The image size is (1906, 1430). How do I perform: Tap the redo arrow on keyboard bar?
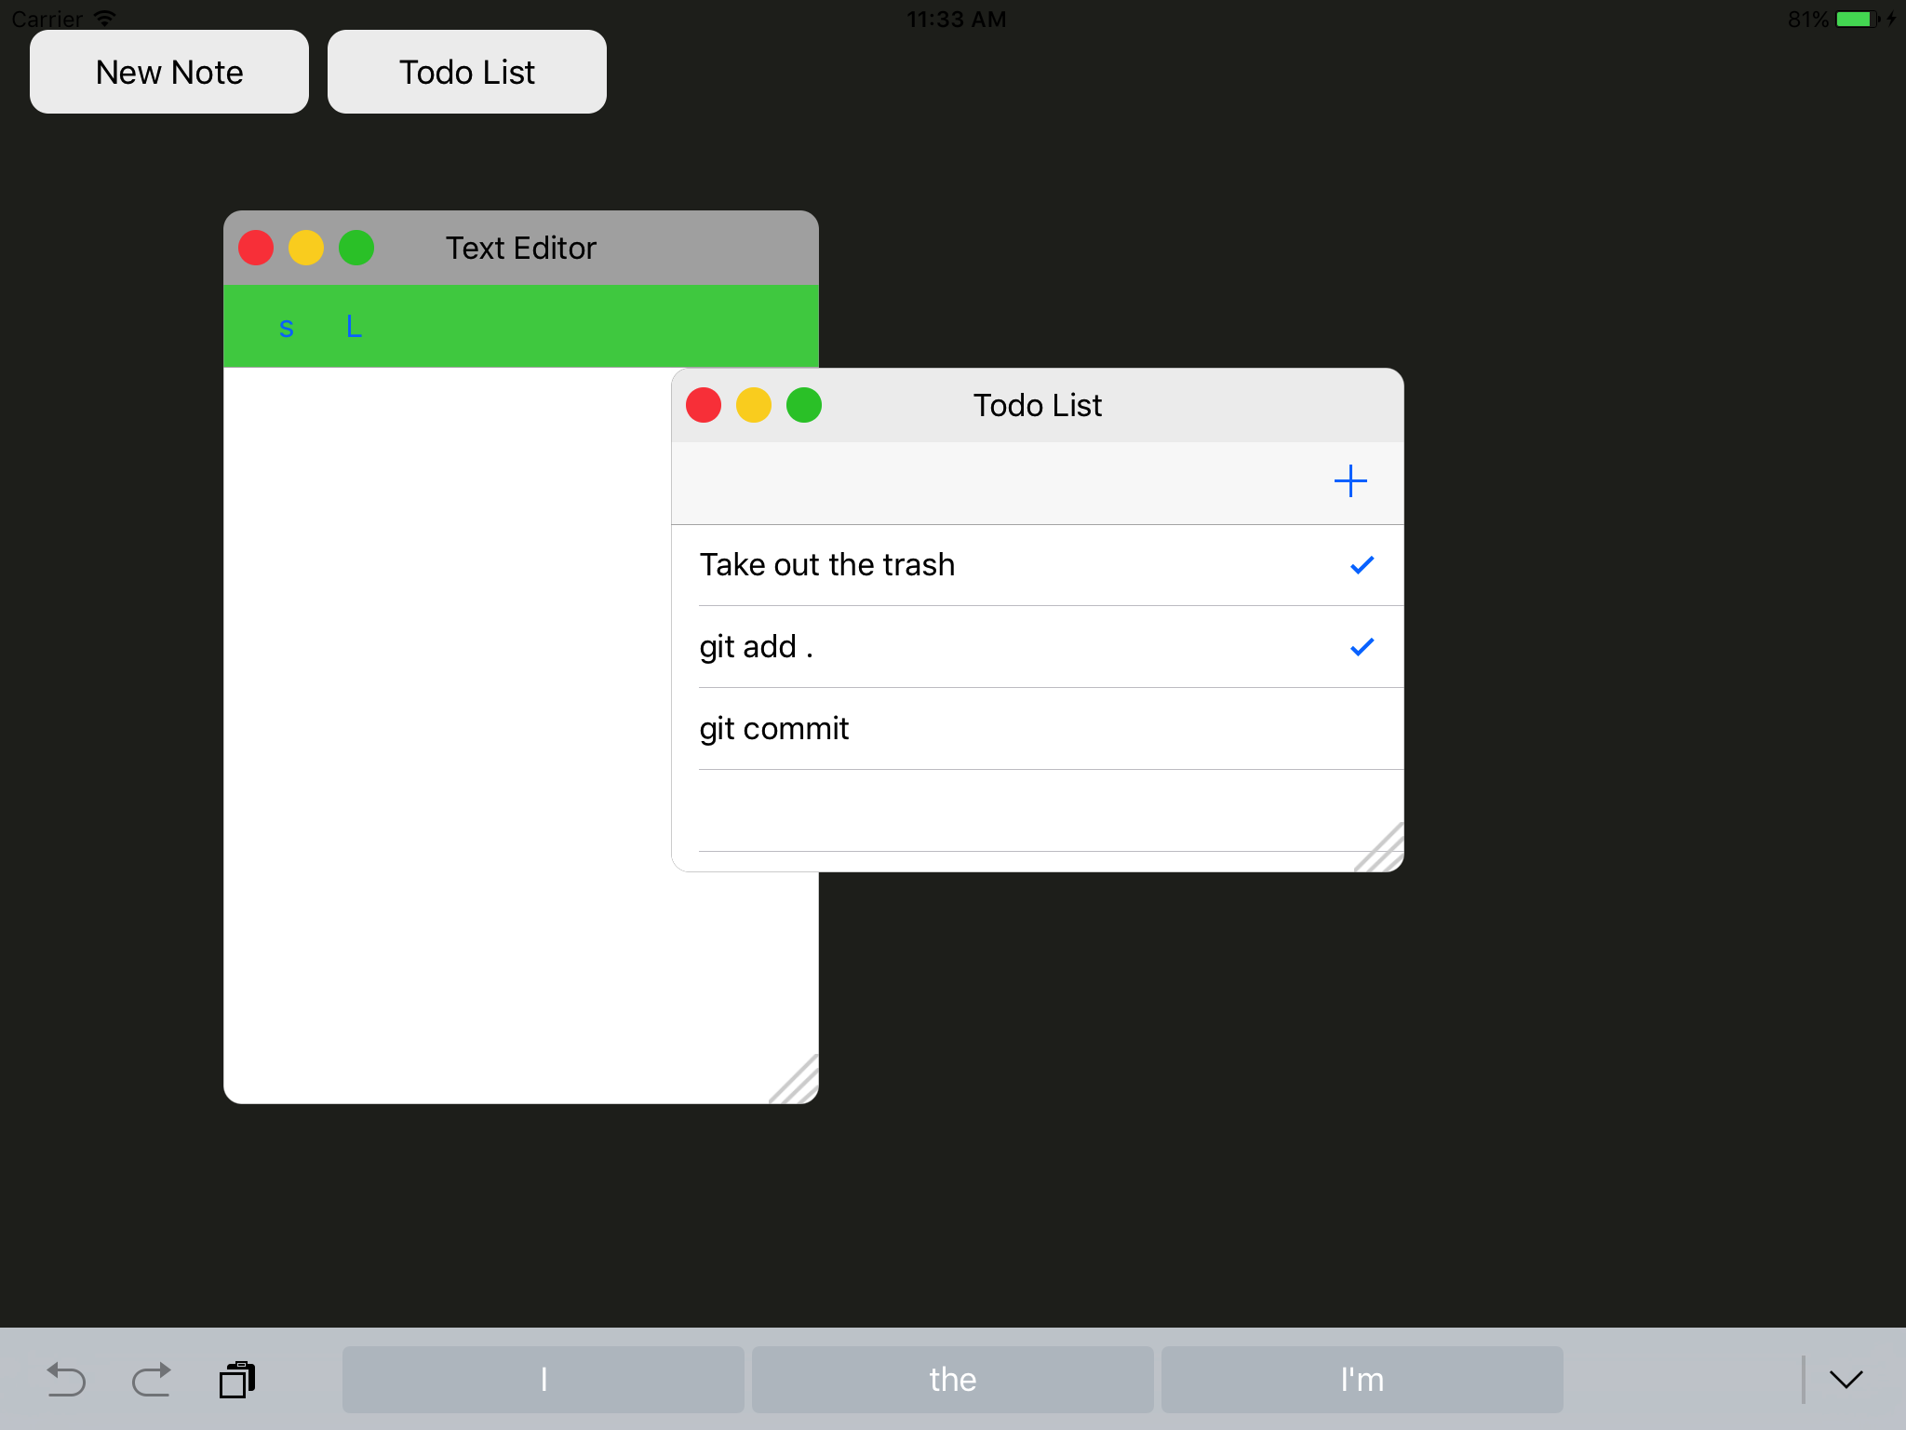(151, 1379)
